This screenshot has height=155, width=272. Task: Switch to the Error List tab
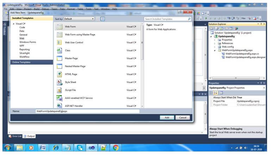(x=15, y=136)
